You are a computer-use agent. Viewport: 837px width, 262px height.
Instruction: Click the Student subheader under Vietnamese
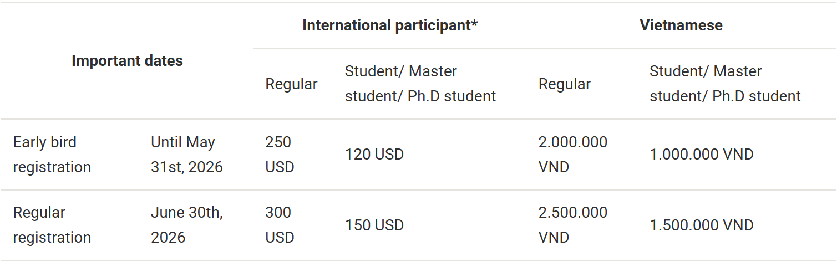725,84
